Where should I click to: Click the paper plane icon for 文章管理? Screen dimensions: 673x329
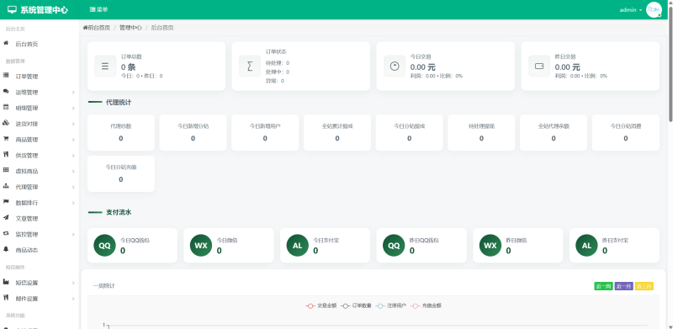tap(6, 218)
